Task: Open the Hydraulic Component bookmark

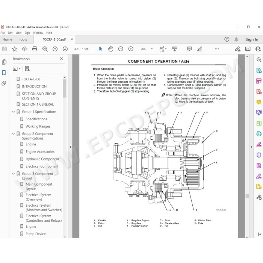Action: pos(42,159)
